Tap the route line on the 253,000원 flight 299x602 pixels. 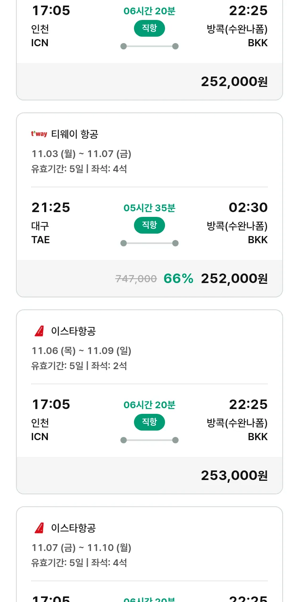click(x=149, y=440)
